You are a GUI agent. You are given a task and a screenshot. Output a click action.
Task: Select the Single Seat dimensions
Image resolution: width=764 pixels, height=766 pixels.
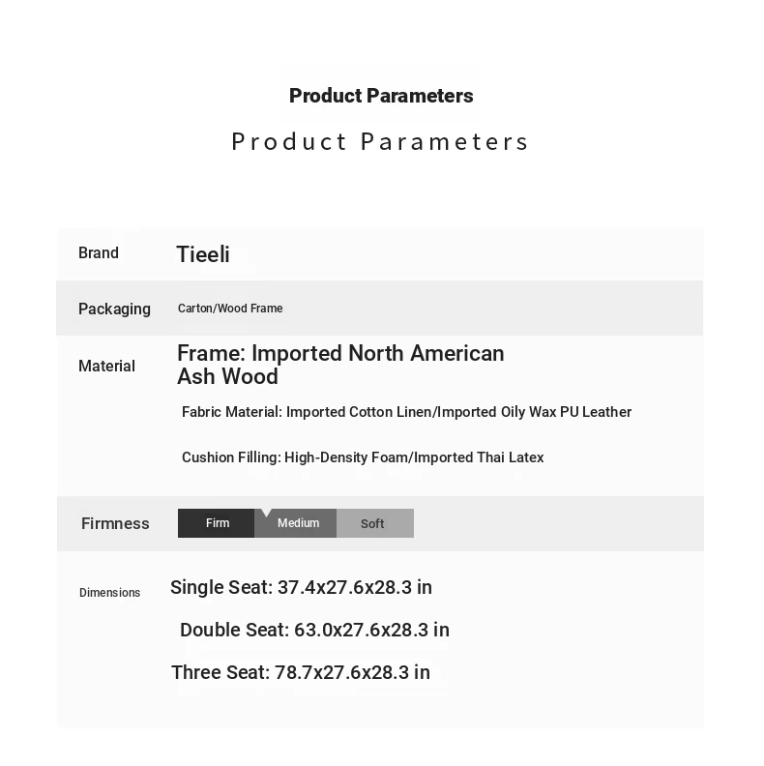301,587
